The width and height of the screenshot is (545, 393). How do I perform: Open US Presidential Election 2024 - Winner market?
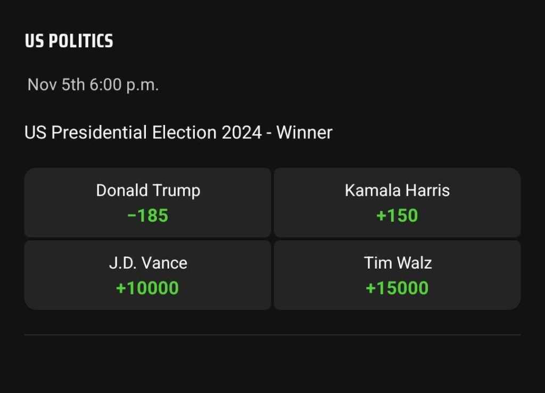pyautogui.click(x=178, y=132)
